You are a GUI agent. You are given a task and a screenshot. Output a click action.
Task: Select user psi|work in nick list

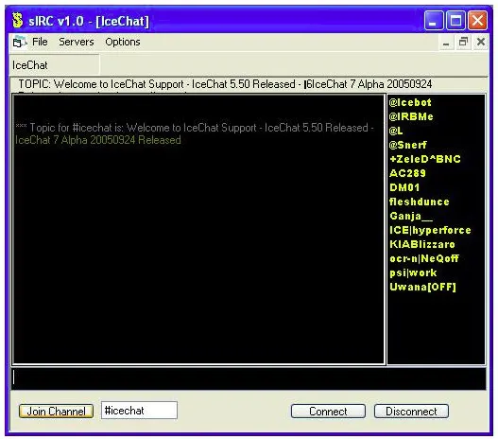[x=413, y=272]
